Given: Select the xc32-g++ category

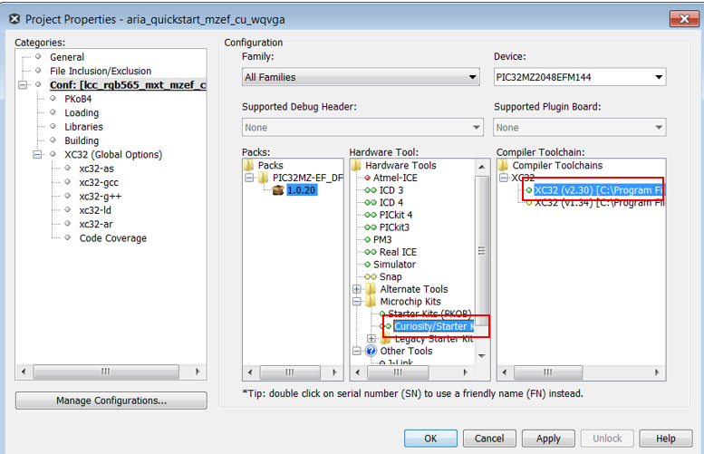Looking at the screenshot, I should (101, 197).
